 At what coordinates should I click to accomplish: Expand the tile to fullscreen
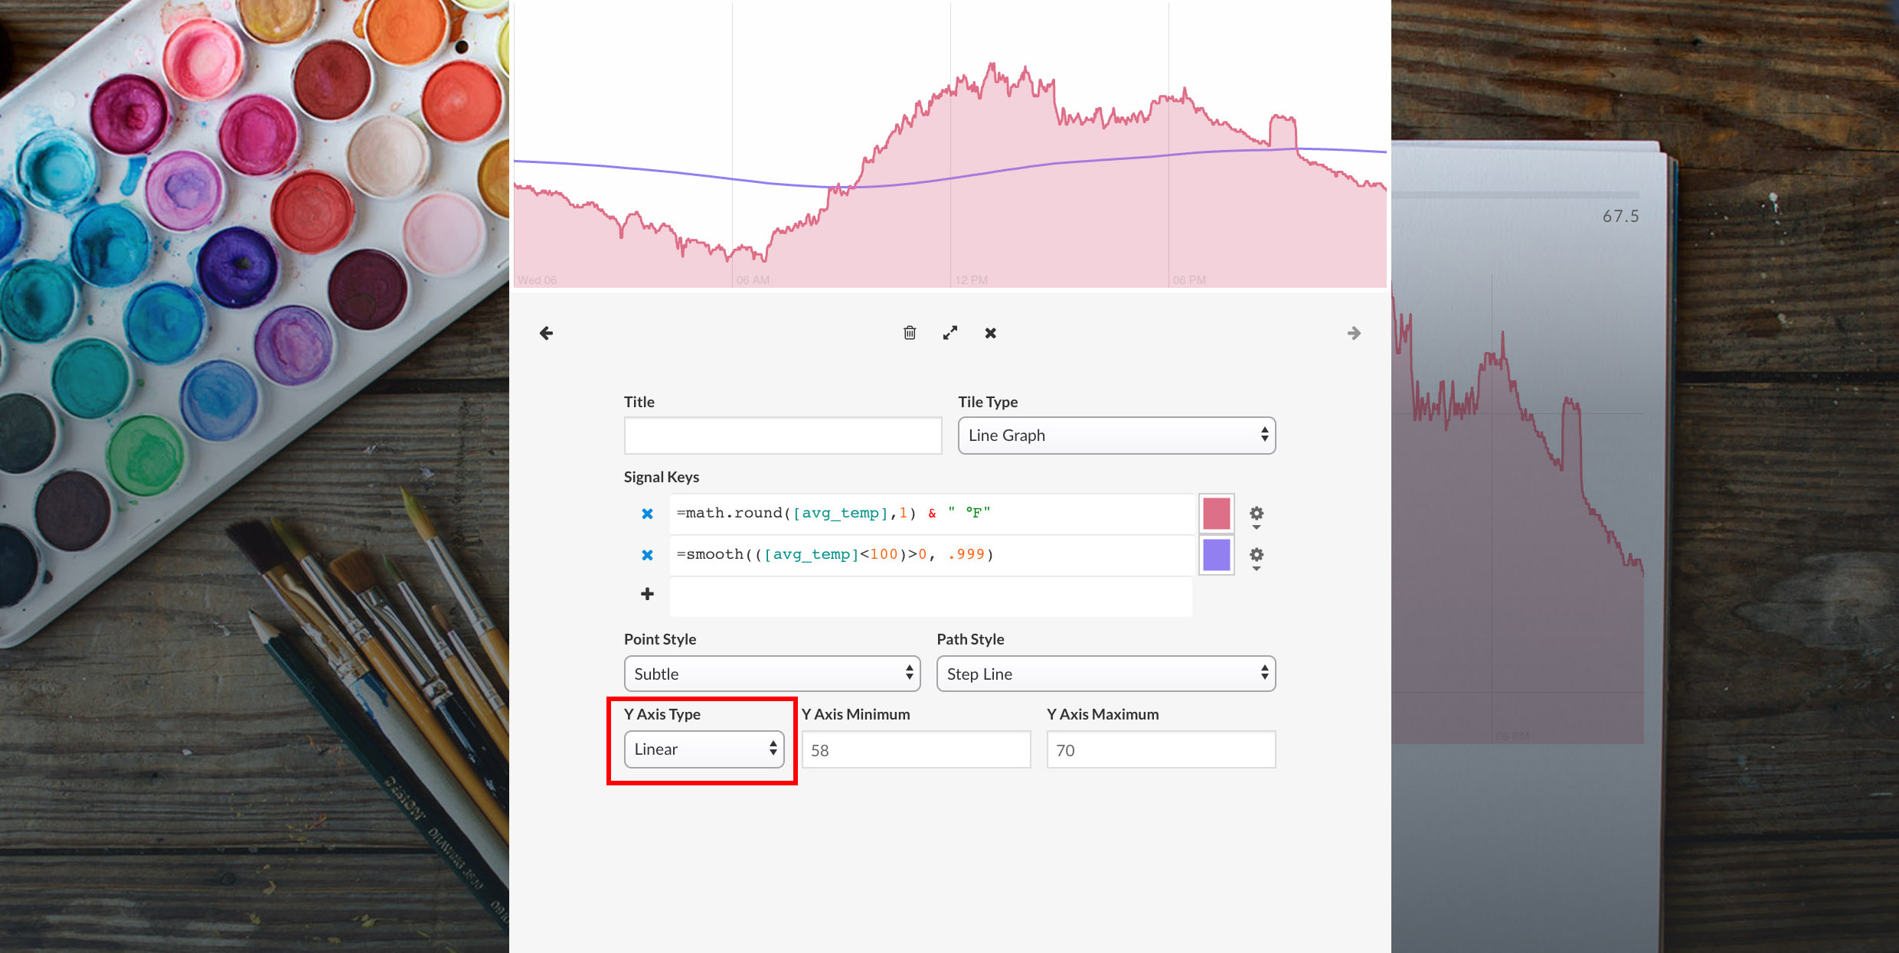pyautogui.click(x=950, y=332)
